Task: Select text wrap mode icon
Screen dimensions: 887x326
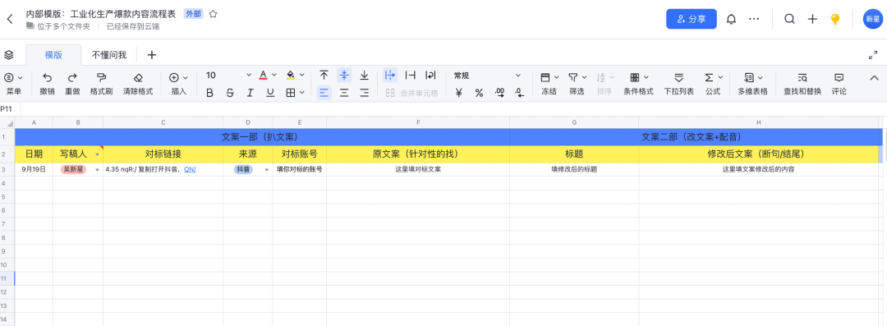Action: 430,76
